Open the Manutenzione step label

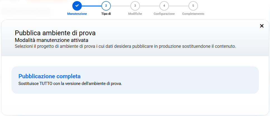click(x=77, y=14)
